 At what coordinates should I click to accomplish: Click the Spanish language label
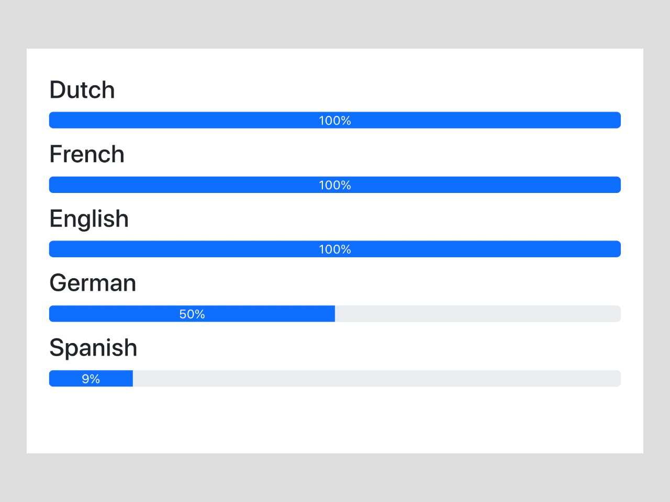93,347
